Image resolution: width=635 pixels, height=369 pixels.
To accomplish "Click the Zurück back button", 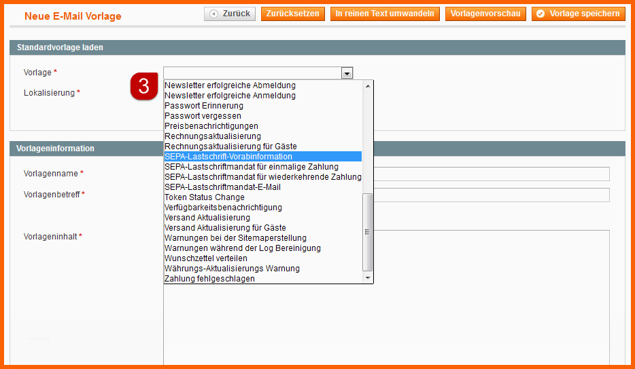I will pyautogui.click(x=230, y=14).
